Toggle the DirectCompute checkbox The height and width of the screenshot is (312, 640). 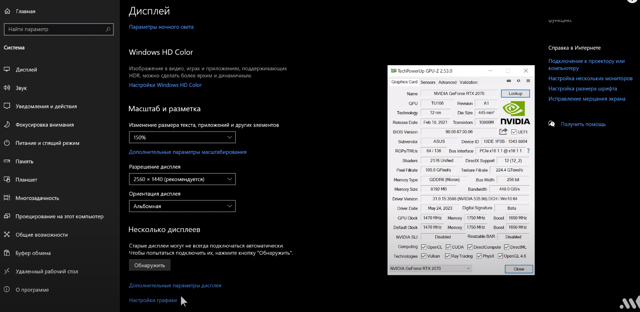(470, 247)
